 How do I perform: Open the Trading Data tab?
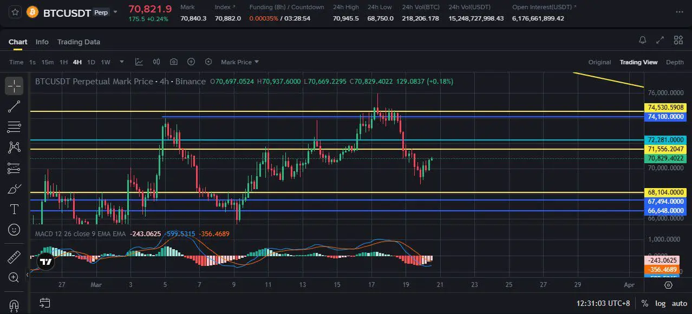[x=79, y=42]
